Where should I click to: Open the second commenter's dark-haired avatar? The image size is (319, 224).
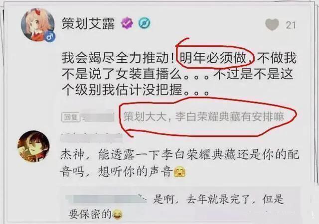click(x=34, y=146)
